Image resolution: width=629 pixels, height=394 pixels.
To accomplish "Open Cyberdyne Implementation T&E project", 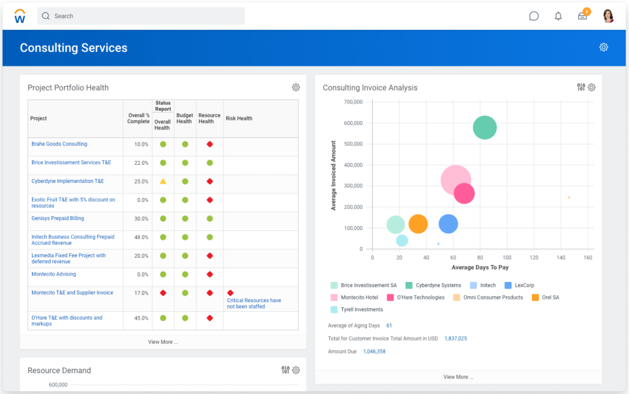I will point(67,181).
